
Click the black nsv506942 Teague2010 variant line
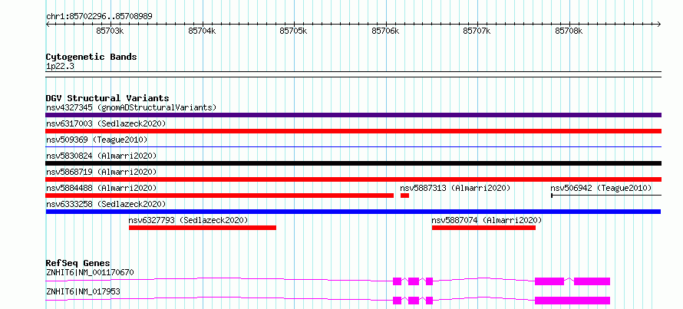coord(606,196)
